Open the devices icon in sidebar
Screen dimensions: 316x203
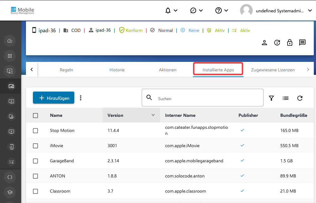[x=11, y=86]
